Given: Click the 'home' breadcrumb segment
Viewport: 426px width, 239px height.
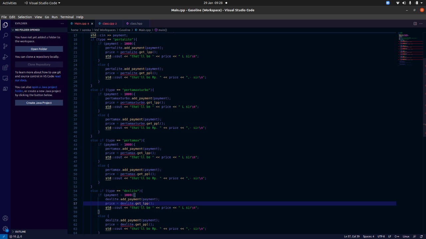Looking at the screenshot, I should click(74, 30).
